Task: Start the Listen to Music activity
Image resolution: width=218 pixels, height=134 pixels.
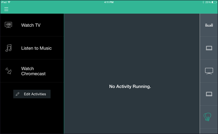Action: (32, 48)
